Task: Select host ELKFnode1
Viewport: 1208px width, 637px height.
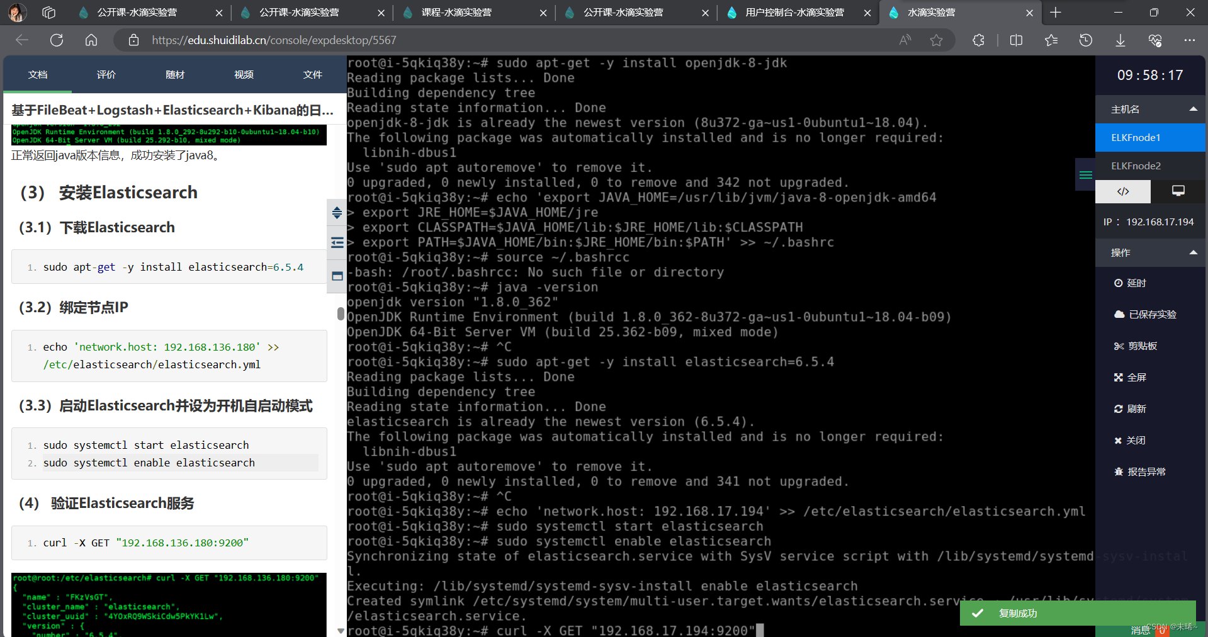Action: pyautogui.click(x=1150, y=137)
